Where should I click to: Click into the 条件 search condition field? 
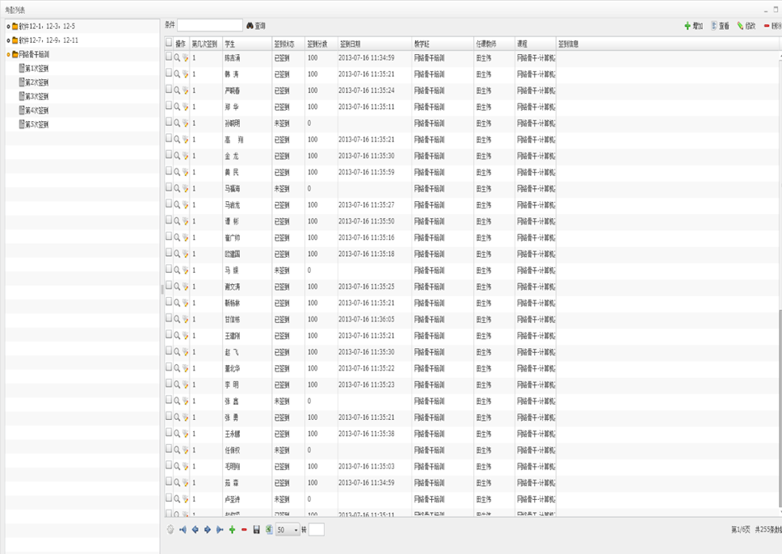pos(210,25)
